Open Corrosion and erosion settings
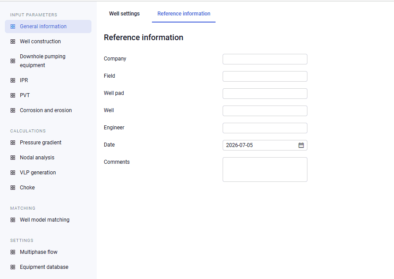This screenshot has height=279, width=394. pos(46,110)
